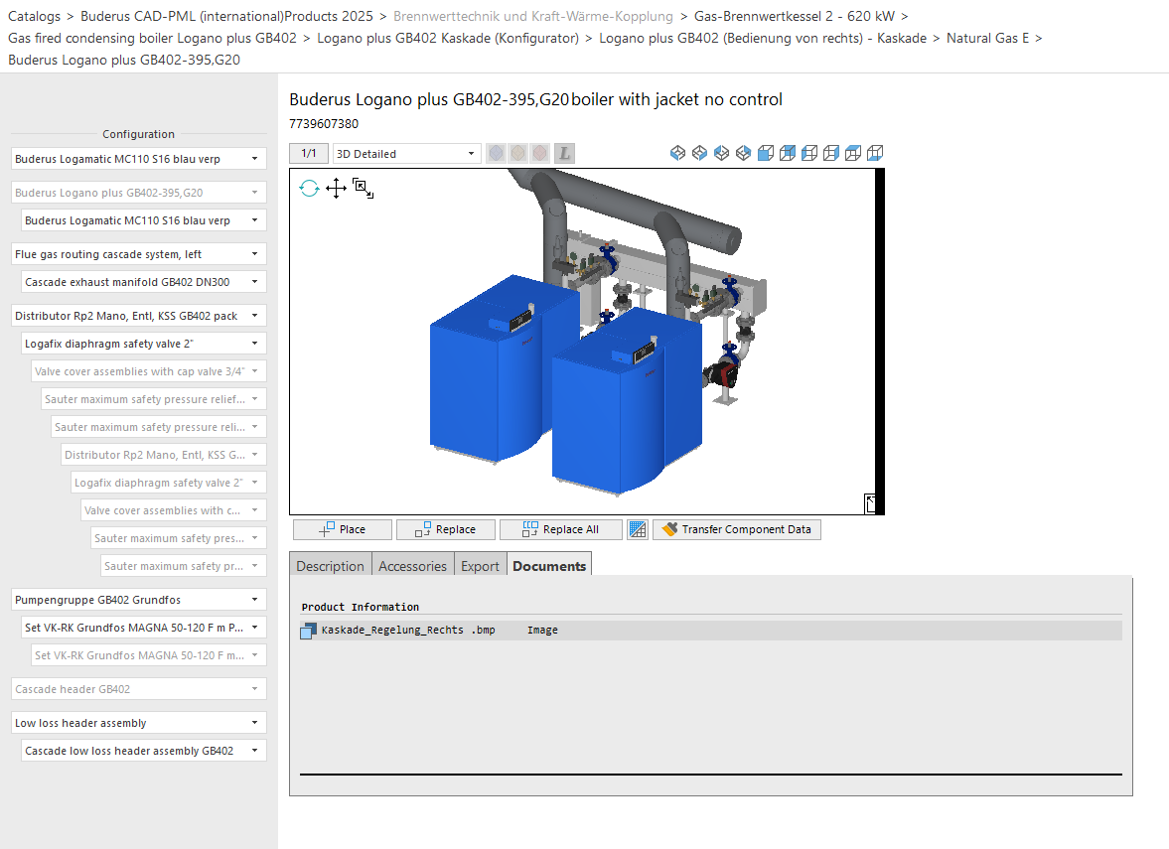Click the grid icon beside Replace All
Viewport: 1169px width, 849px height.
pyautogui.click(x=638, y=529)
